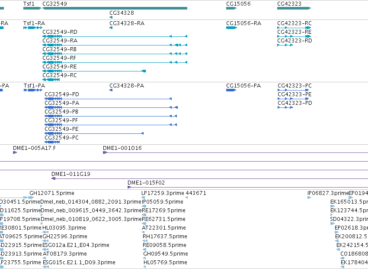368x269 pixels.
Task: Select protein label CG32549-PE
Action: [61, 130]
